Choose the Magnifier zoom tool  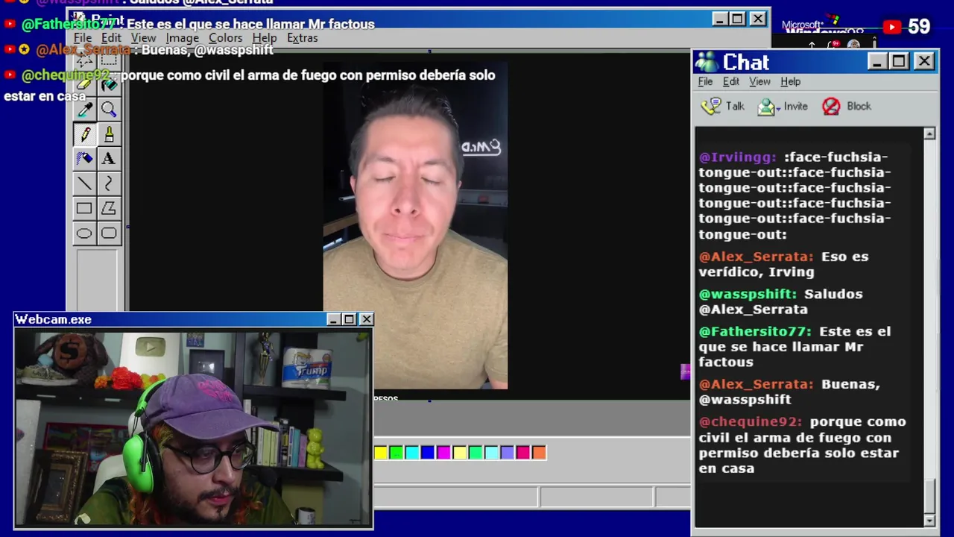pyautogui.click(x=109, y=110)
